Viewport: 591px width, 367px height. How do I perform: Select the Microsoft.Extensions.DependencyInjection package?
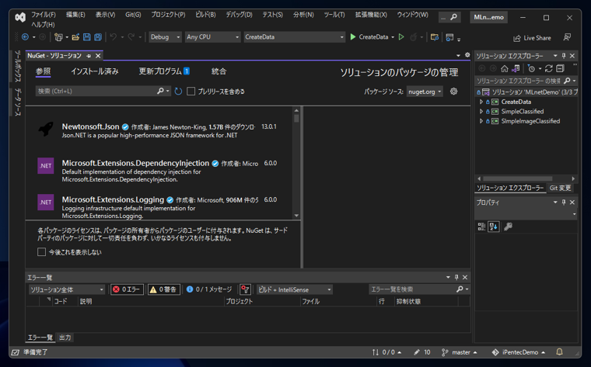pyautogui.click(x=159, y=171)
